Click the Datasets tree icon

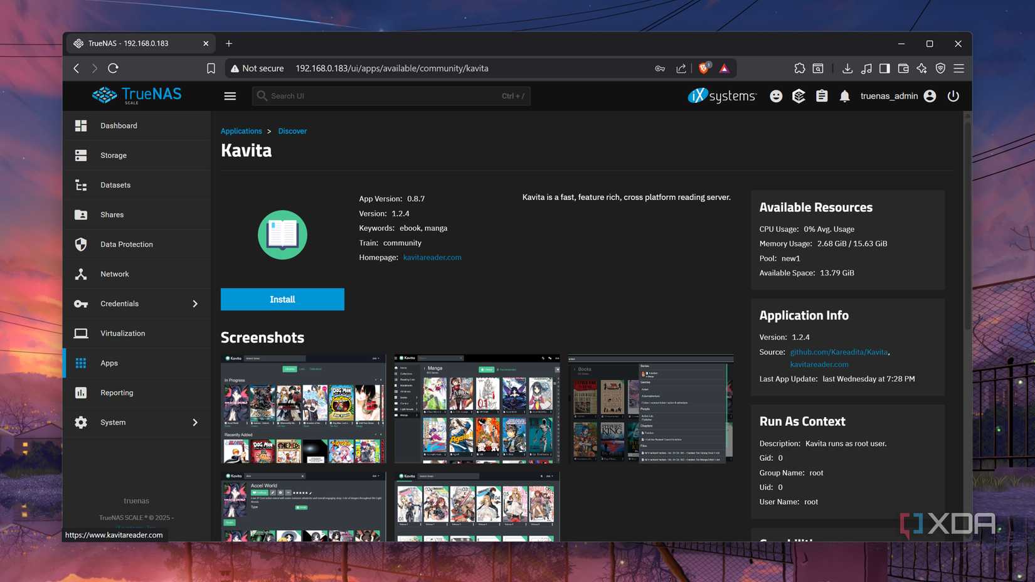81,185
